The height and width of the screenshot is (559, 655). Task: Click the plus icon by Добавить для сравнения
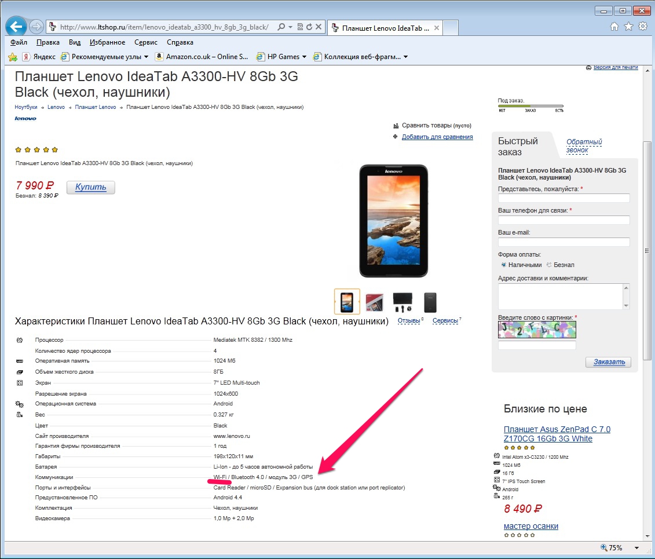395,137
